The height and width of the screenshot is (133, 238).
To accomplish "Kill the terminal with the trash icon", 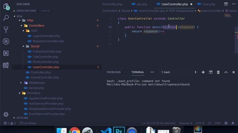I will [218, 72].
